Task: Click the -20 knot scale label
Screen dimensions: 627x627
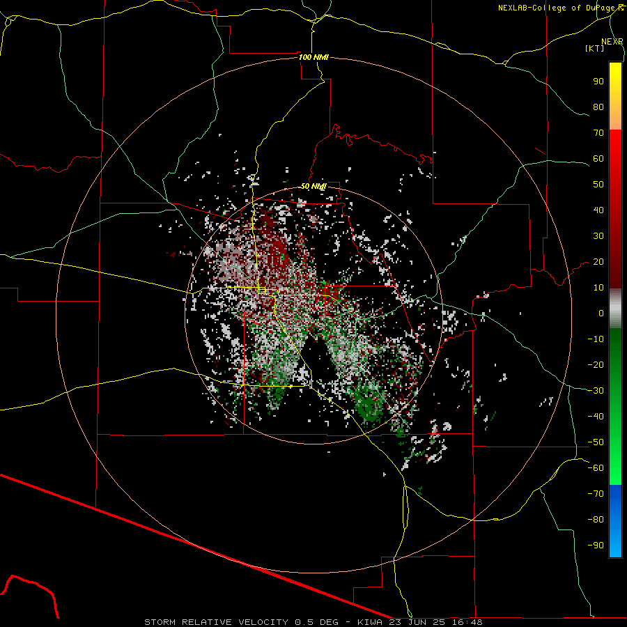Action: tap(596, 365)
